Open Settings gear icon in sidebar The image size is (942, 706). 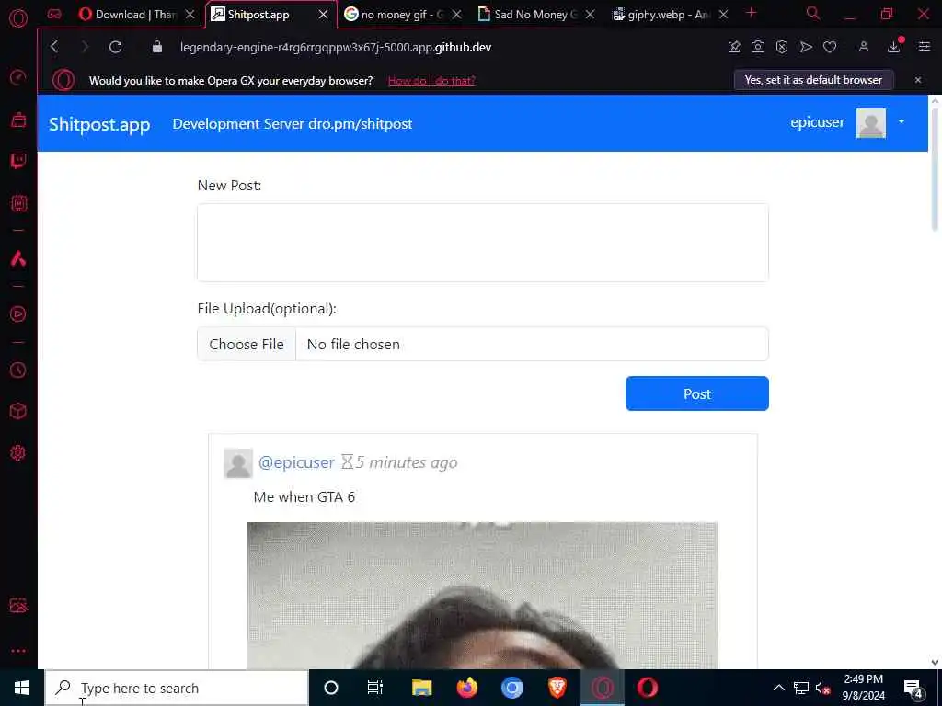[18, 452]
